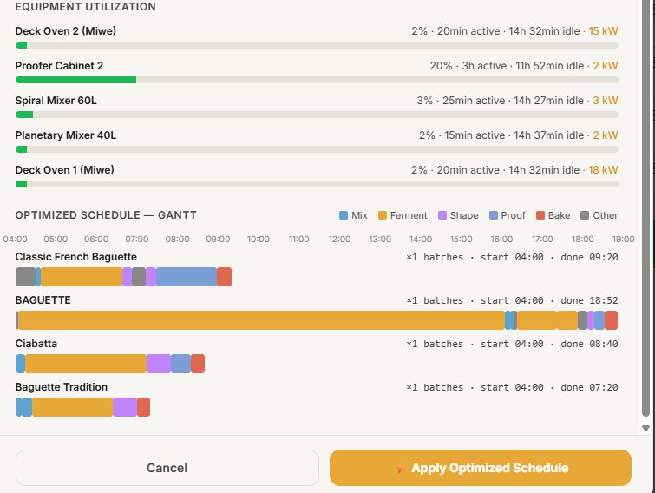Click the 12:00 time axis label

[x=339, y=239]
